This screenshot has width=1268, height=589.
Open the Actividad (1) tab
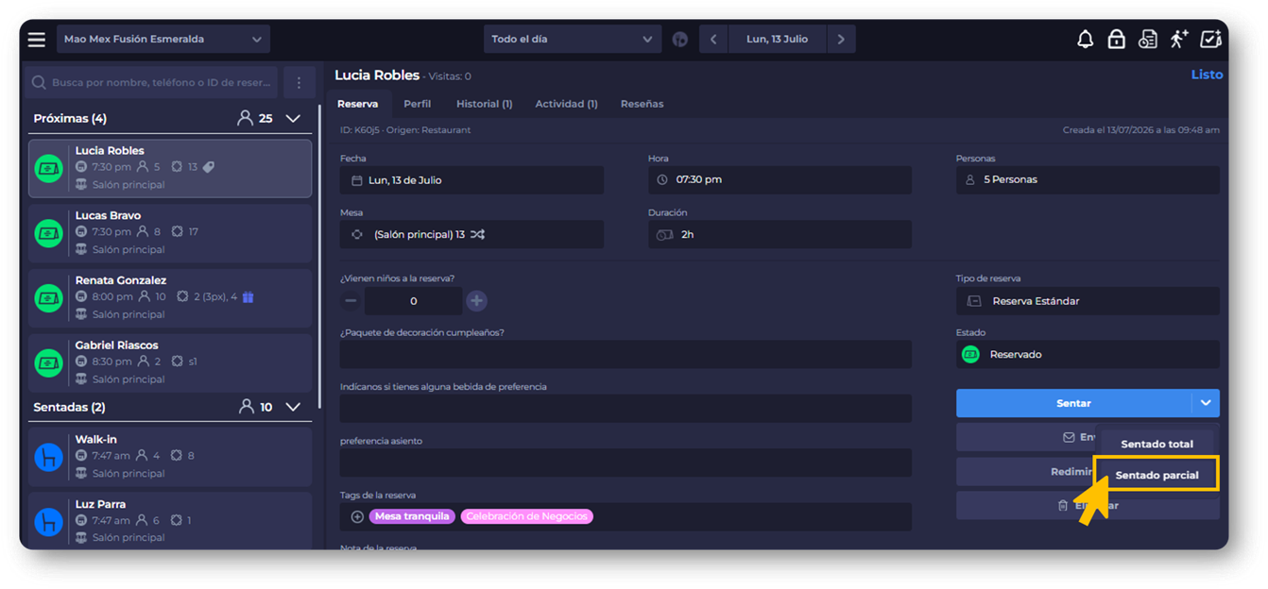[567, 104]
